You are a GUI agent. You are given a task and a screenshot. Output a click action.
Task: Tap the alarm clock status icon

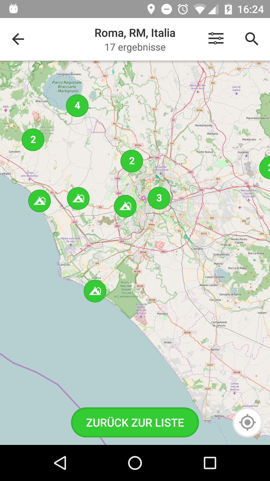point(183,10)
